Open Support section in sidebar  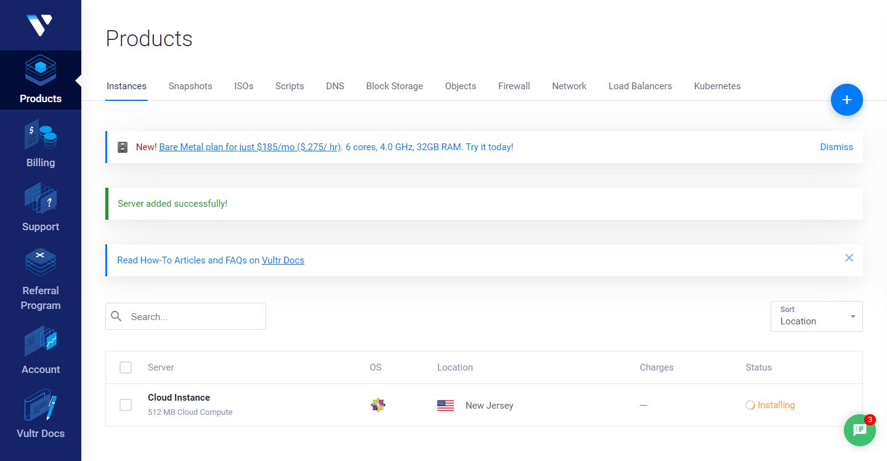41,208
